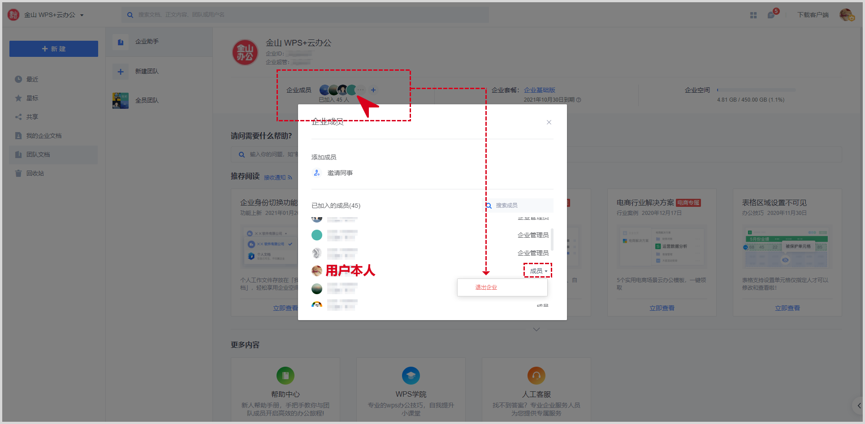This screenshot has width=865, height=424.
Task: Click the enterprise 金山办公 round logo
Action: 245,52
